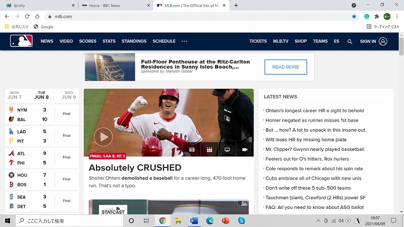Open the box score icon on featured image
Image resolution: width=404 pixels, height=227 pixels.
192,149
